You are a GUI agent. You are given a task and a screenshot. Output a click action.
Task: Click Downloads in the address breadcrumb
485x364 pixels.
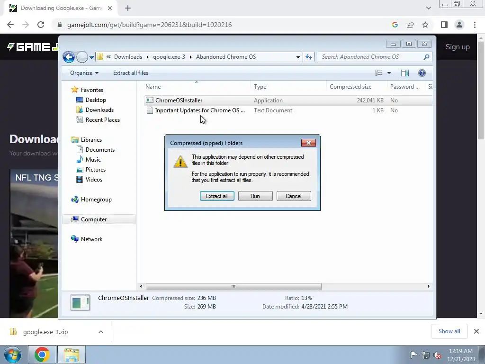pyautogui.click(x=128, y=57)
